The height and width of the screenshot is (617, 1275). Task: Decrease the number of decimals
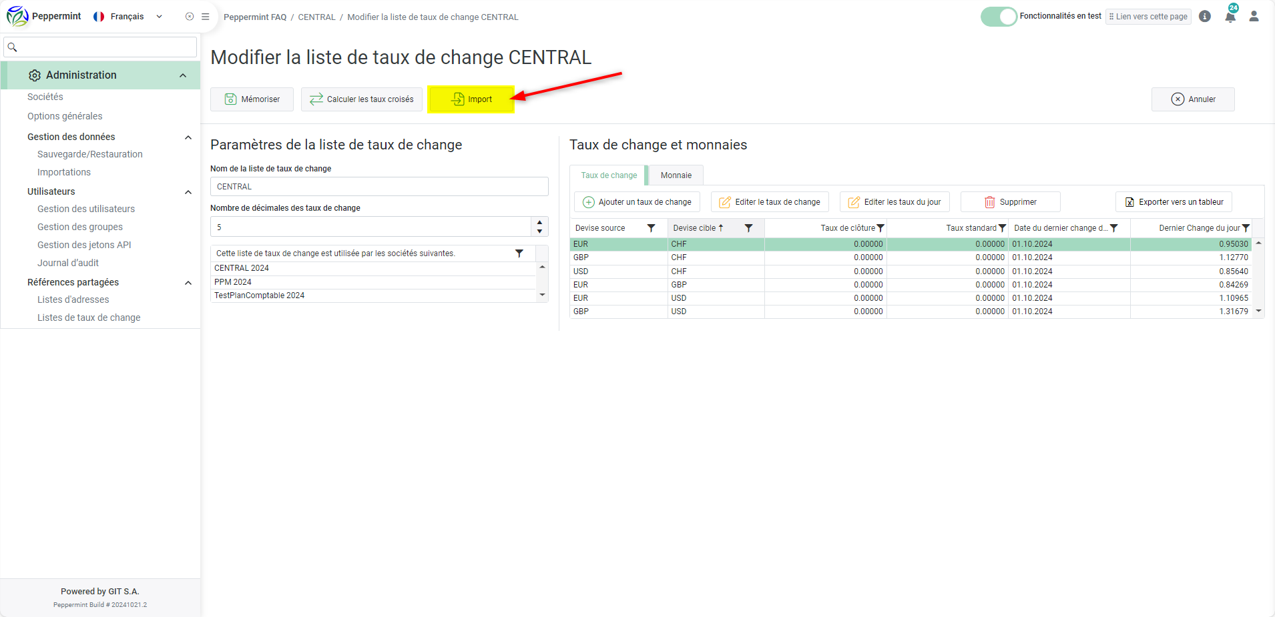[x=539, y=231]
